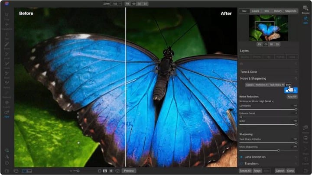Click the user account icon in left sidebar
This screenshot has height=175, width=312.
click(7, 157)
